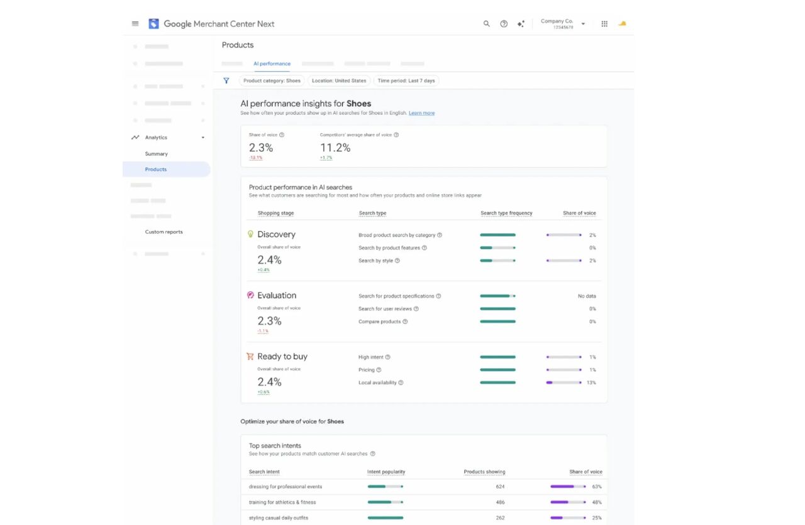
Task: Click the filter funnel icon
Action: pyautogui.click(x=226, y=80)
